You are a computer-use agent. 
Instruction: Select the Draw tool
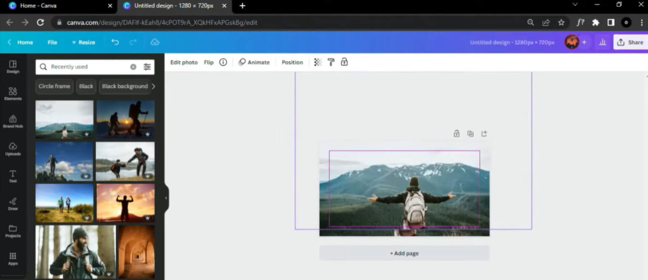(13, 204)
